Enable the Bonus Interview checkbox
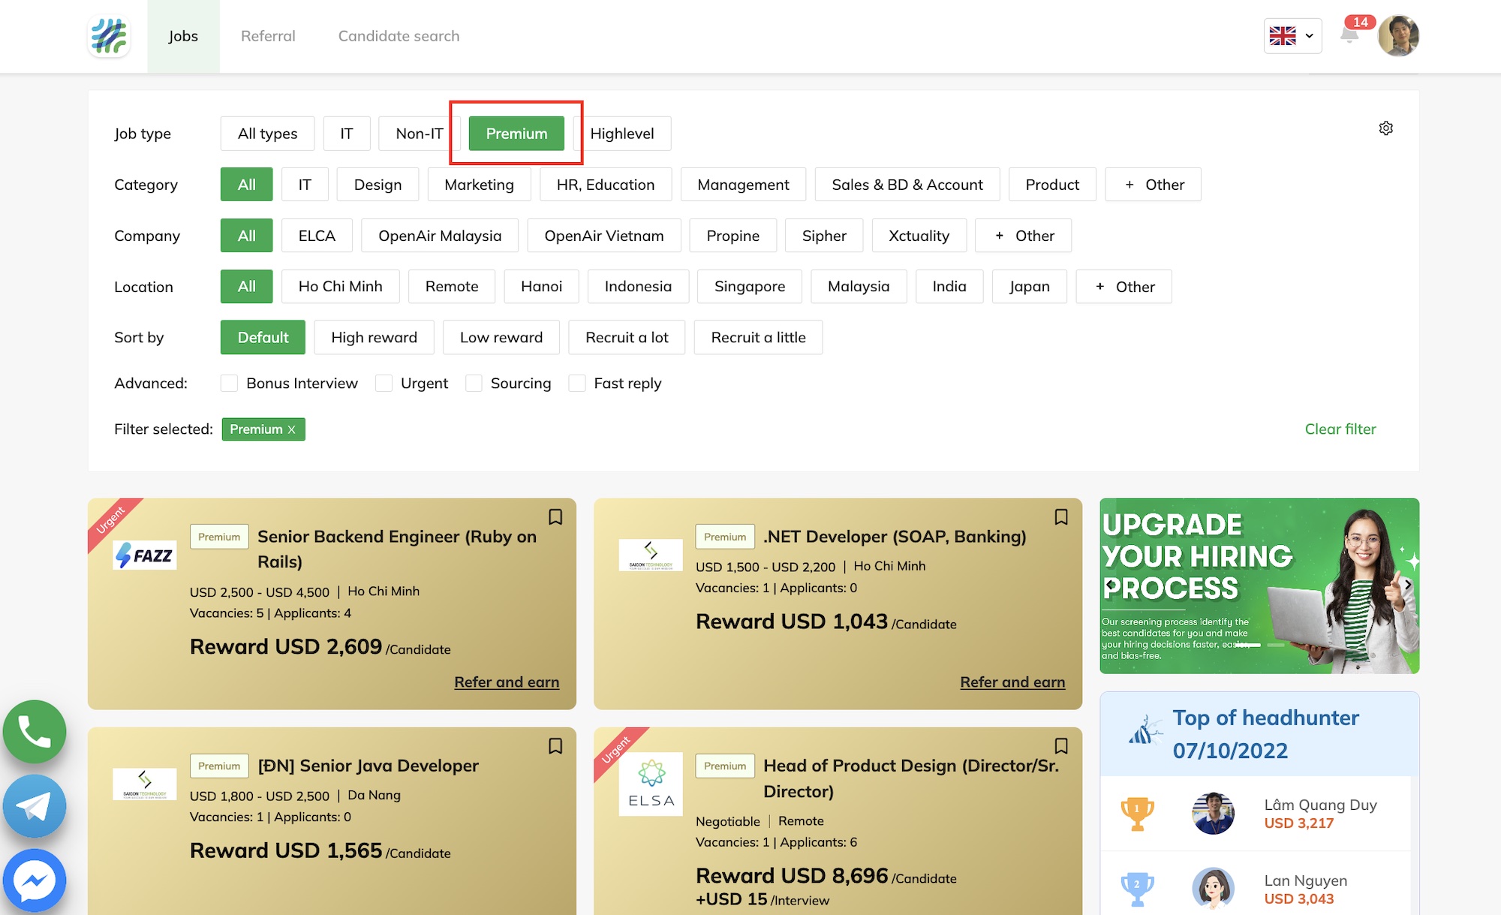Screen dimensions: 1501x915 [230, 384]
